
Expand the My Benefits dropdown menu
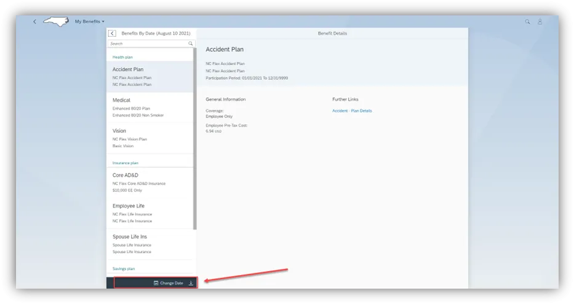(x=90, y=21)
